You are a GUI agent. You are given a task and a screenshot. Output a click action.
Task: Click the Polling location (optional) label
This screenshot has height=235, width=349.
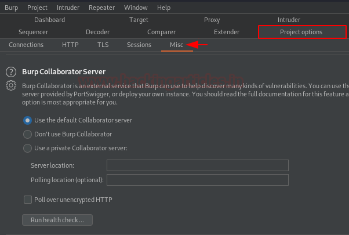[67, 180]
